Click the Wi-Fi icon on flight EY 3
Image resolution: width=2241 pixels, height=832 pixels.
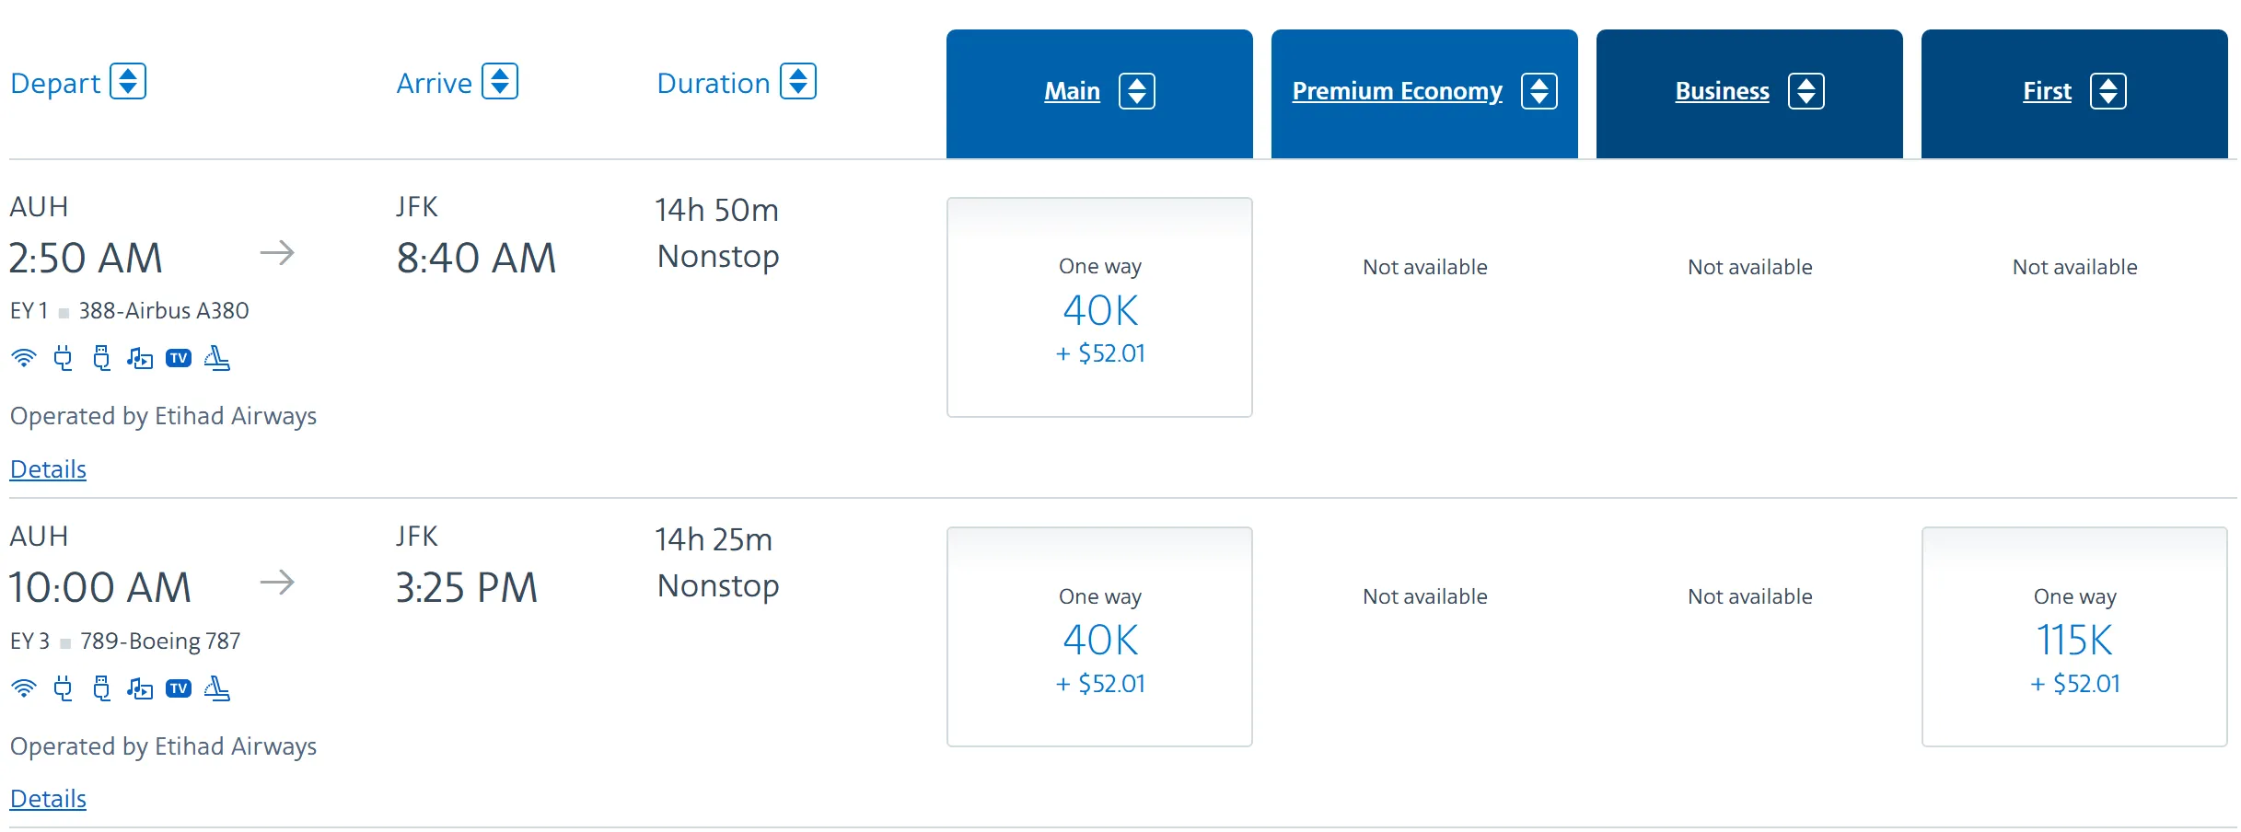coord(24,688)
